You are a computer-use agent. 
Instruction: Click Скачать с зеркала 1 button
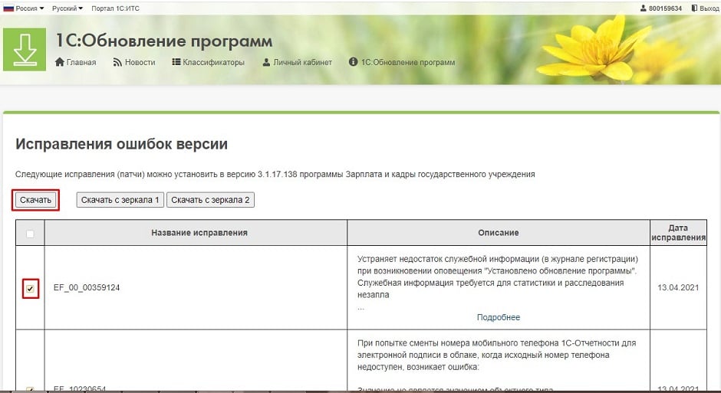click(120, 200)
